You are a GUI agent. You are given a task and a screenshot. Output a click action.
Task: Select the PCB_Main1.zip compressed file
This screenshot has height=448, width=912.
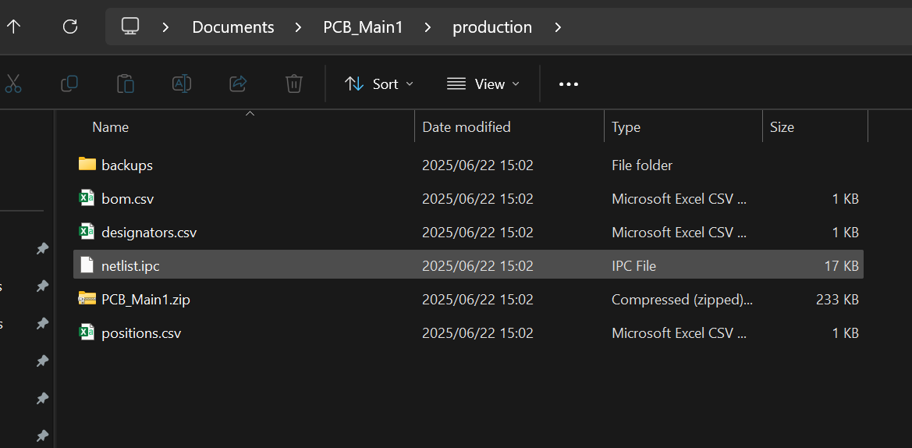[x=146, y=300]
